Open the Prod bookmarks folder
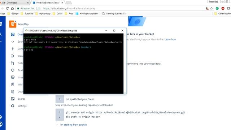The image size is (231, 130). click(69, 14)
